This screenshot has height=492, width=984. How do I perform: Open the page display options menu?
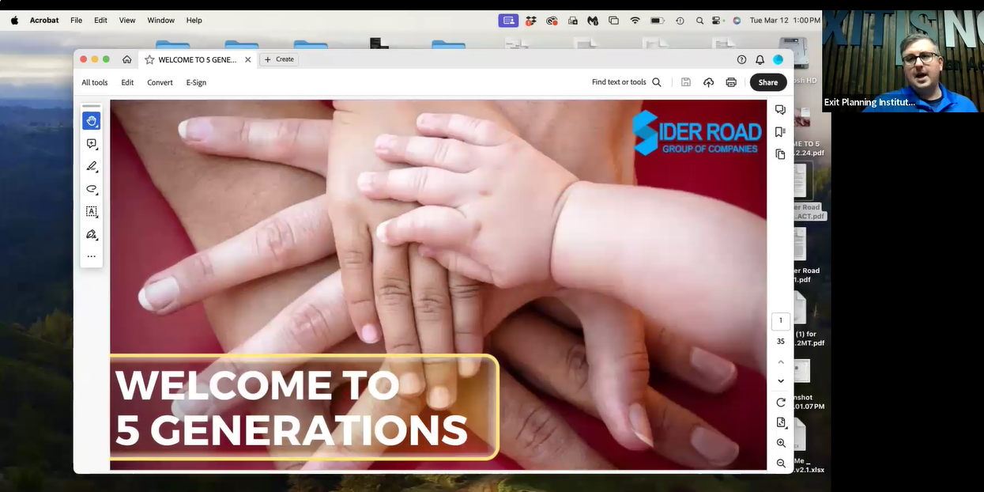[x=781, y=423]
